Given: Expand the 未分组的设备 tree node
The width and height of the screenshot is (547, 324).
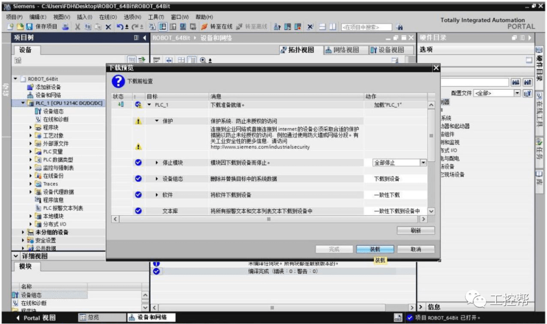Looking at the screenshot, I should coord(23,232).
